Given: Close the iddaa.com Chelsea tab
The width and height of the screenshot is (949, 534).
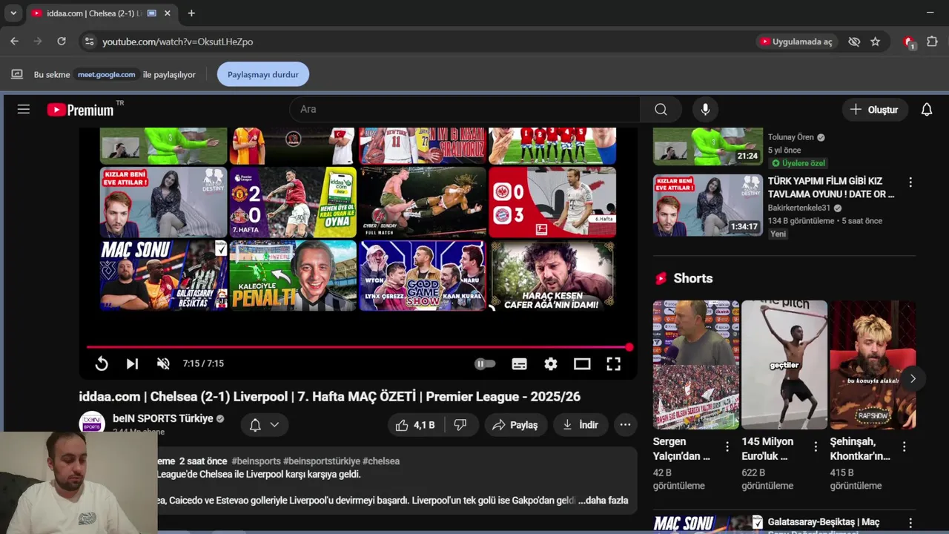Looking at the screenshot, I should point(168,13).
